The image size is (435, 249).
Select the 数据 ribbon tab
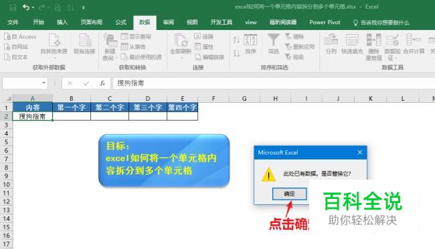point(145,23)
